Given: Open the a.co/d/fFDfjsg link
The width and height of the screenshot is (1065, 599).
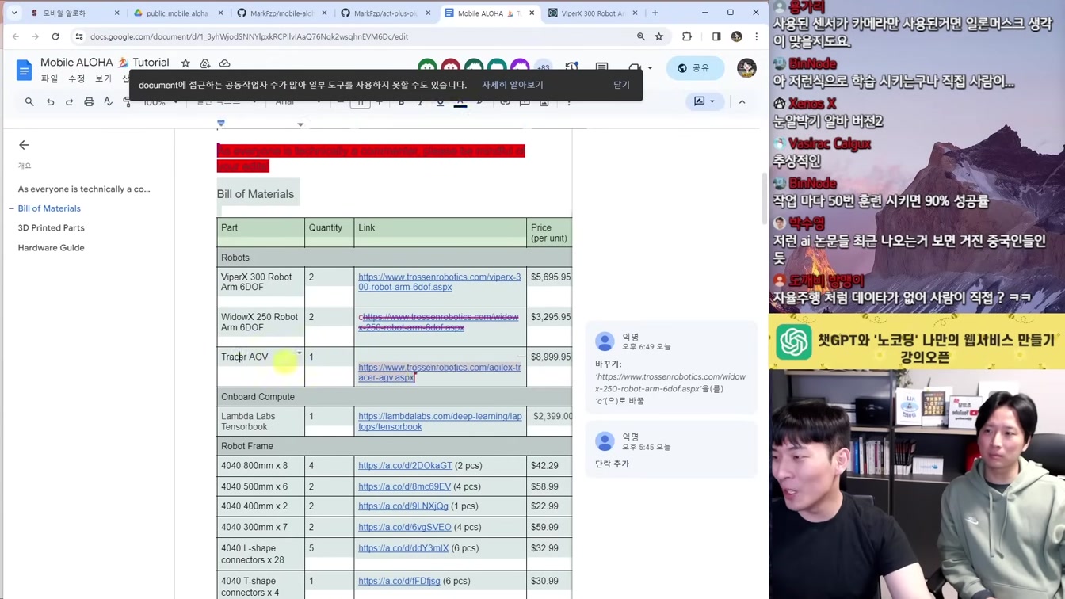Looking at the screenshot, I should coord(399,581).
